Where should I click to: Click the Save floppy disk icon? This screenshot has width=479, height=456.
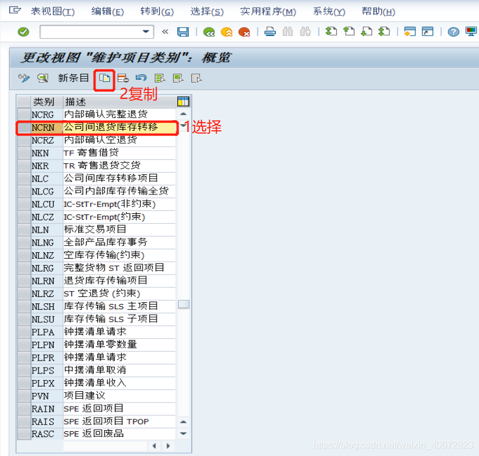(183, 32)
